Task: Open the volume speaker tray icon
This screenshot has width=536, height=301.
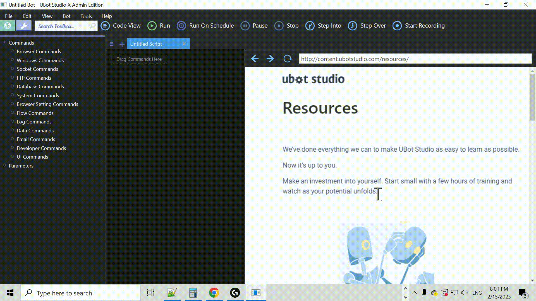Action: tap(464, 293)
